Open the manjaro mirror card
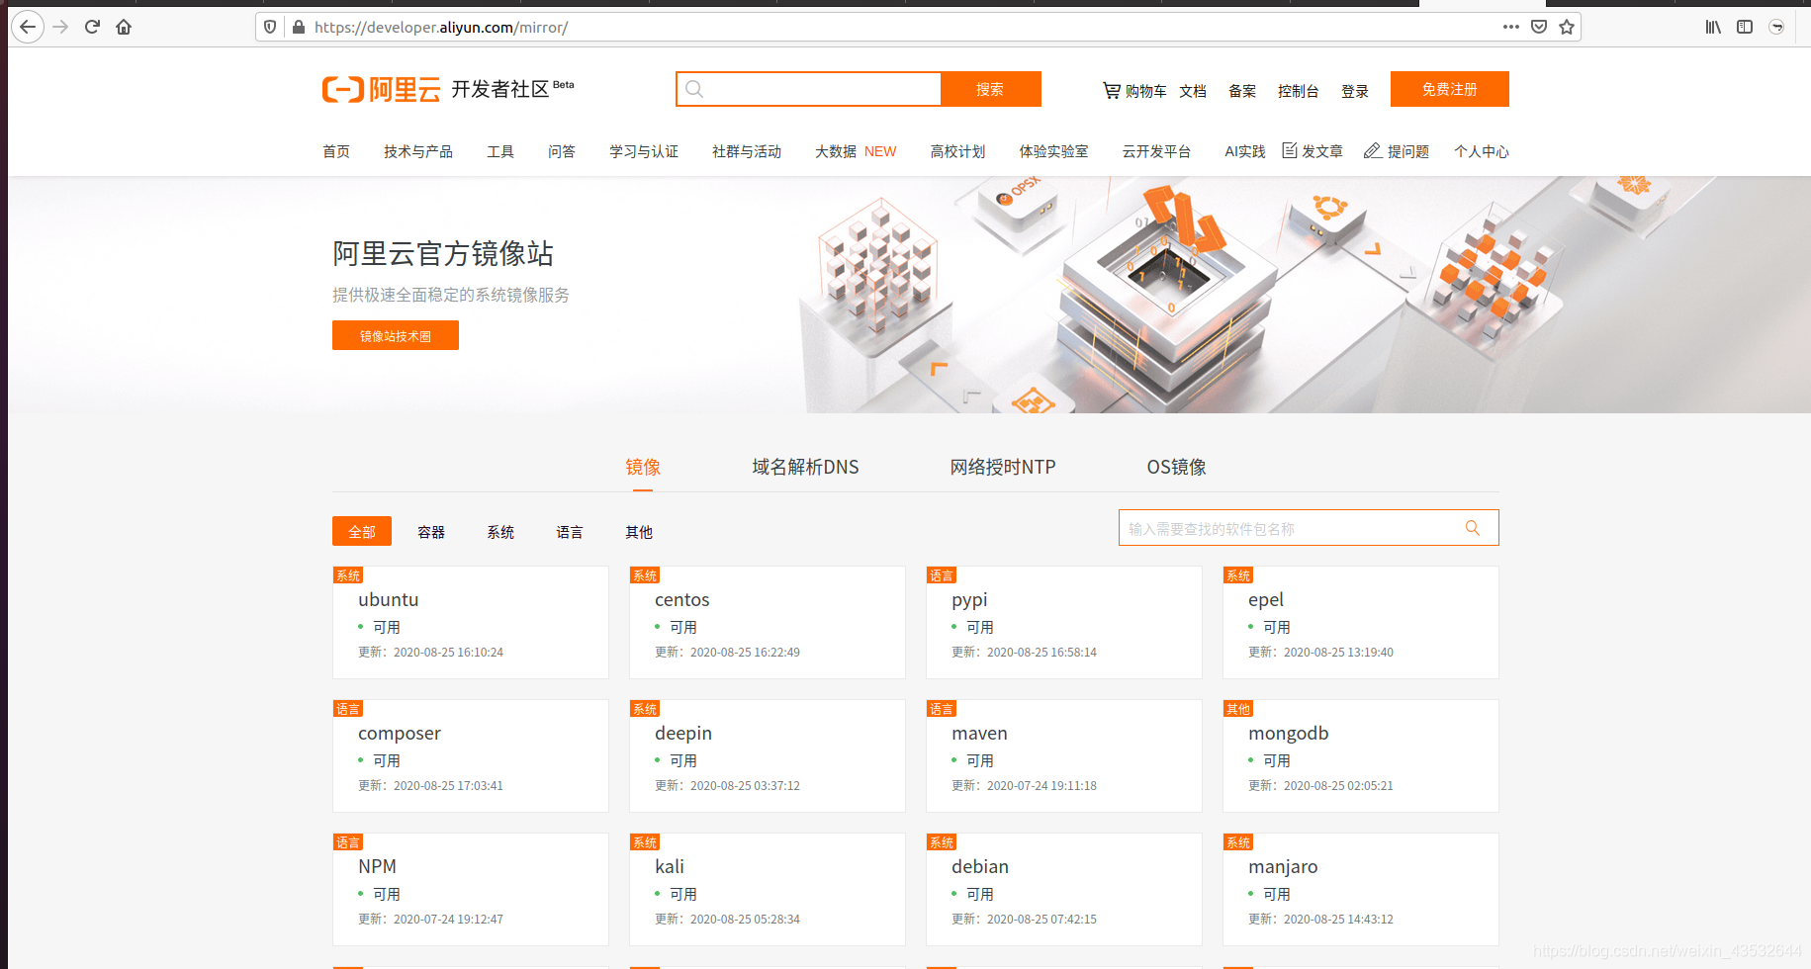The image size is (1811, 969). click(x=1361, y=889)
